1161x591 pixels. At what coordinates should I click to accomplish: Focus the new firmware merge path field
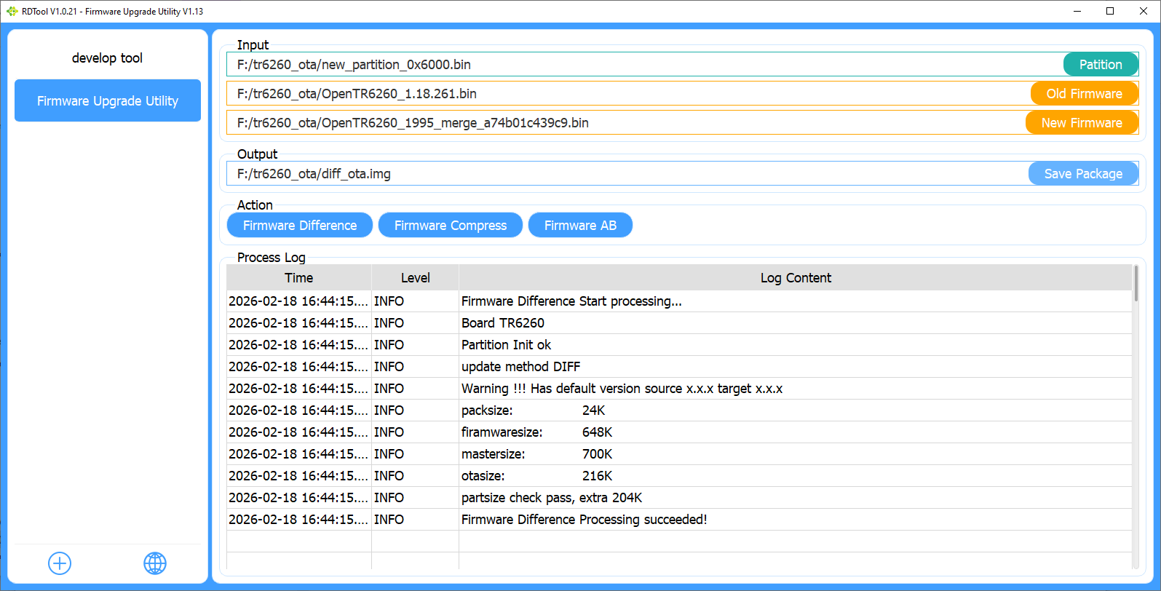click(x=626, y=122)
